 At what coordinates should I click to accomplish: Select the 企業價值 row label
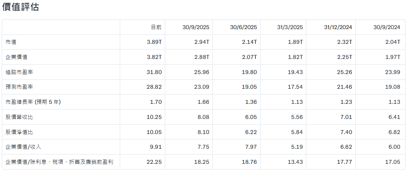tap(17, 57)
